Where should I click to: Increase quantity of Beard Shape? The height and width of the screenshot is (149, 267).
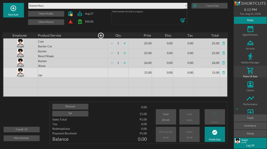(x=125, y=53)
